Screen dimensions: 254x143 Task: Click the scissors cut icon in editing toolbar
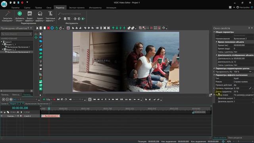(x=37, y=28)
